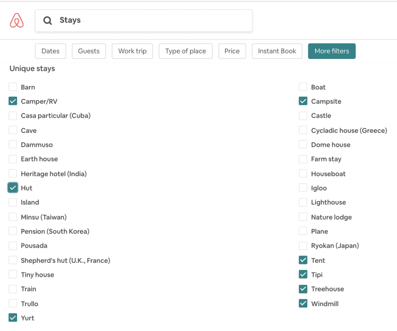
Task: Open the Price filter
Action: point(232,51)
